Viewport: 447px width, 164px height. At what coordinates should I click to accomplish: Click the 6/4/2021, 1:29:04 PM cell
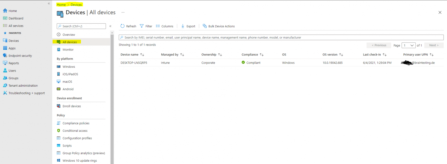(377, 63)
